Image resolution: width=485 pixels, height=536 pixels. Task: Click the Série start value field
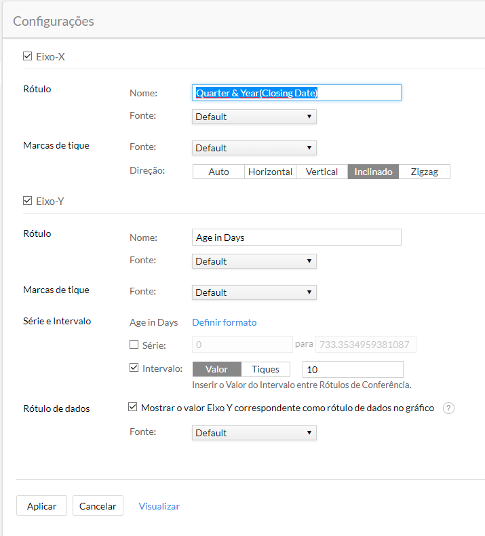pyautogui.click(x=242, y=345)
